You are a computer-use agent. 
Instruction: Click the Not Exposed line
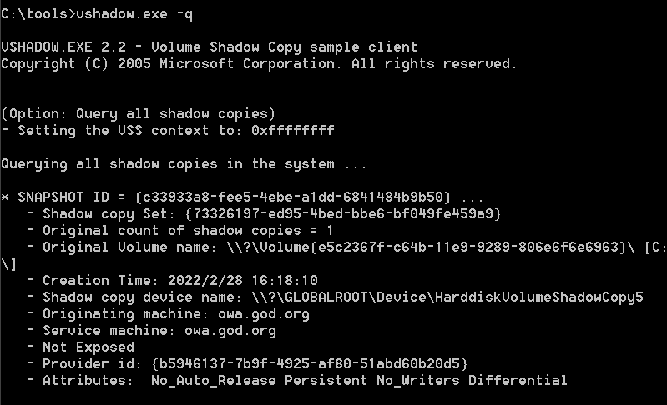(88, 347)
